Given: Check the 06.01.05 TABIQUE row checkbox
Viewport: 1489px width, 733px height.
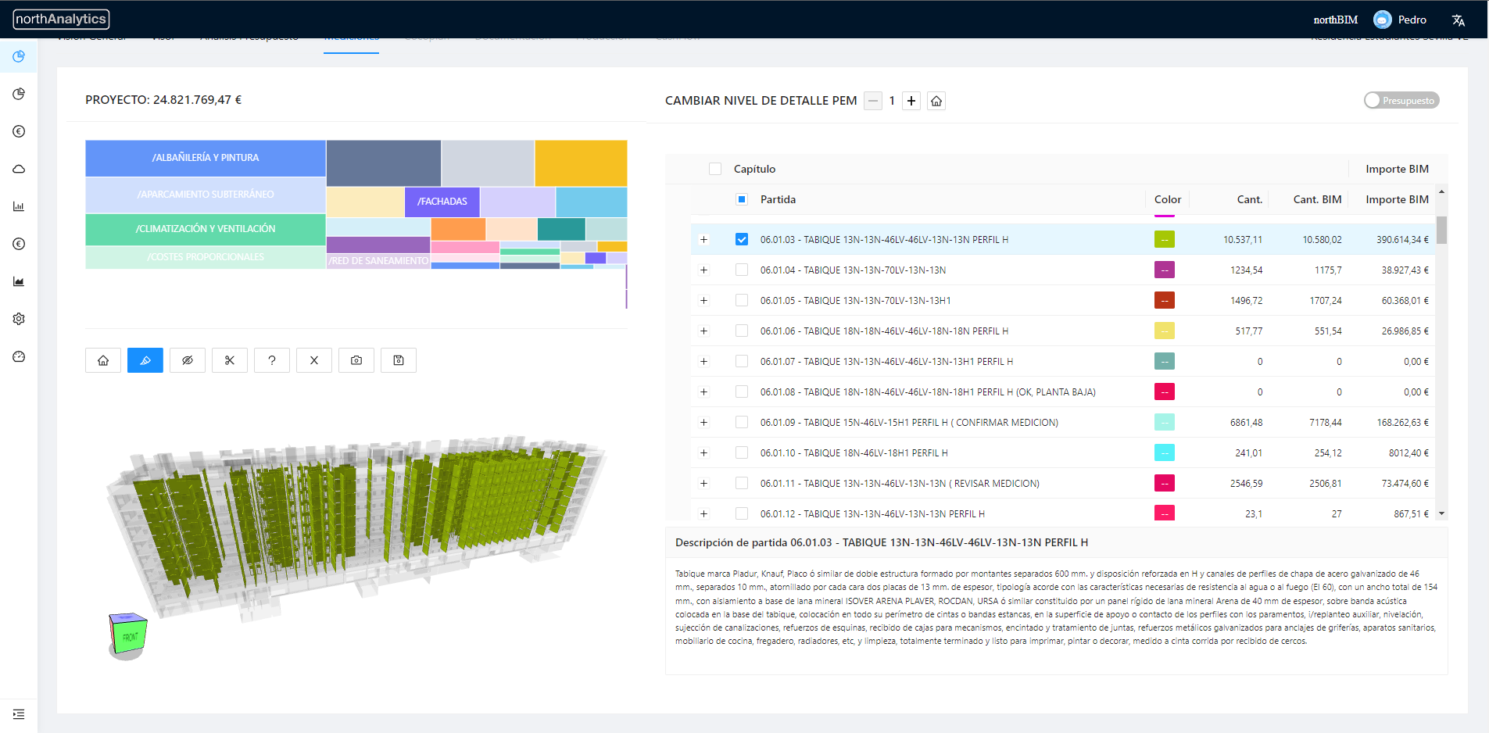Looking at the screenshot, I should (x=742, y=300).
